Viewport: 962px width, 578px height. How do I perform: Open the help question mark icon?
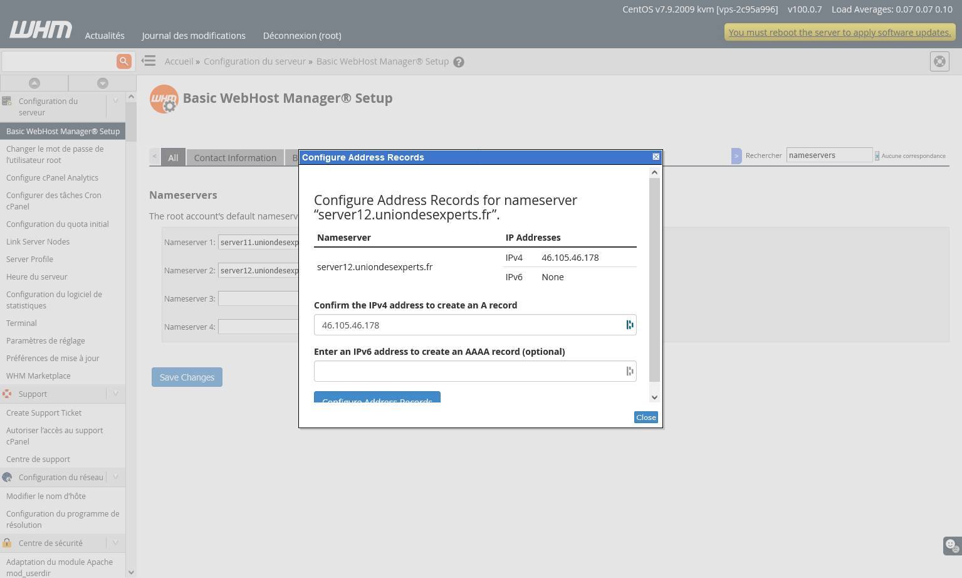point(459,62)
